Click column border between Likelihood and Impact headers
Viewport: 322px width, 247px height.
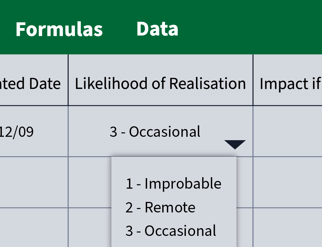point(253,80)
